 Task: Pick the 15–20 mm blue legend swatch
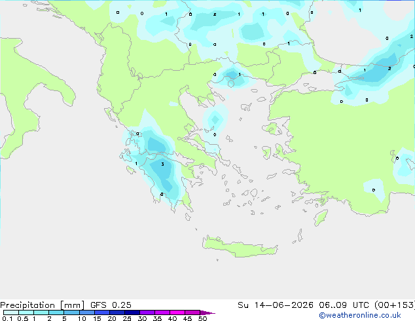tap(101, 312)
